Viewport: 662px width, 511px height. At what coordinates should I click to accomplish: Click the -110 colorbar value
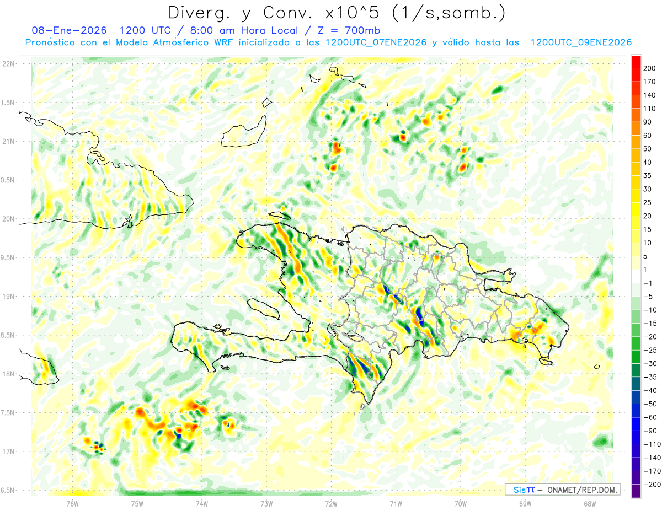(x=652, y=444)
